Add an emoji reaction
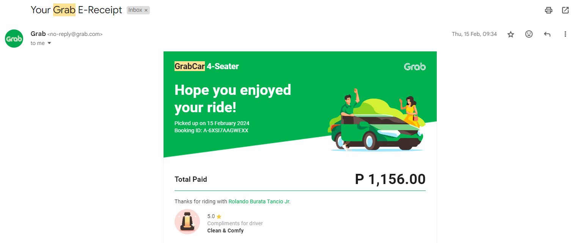 [529, 34]
